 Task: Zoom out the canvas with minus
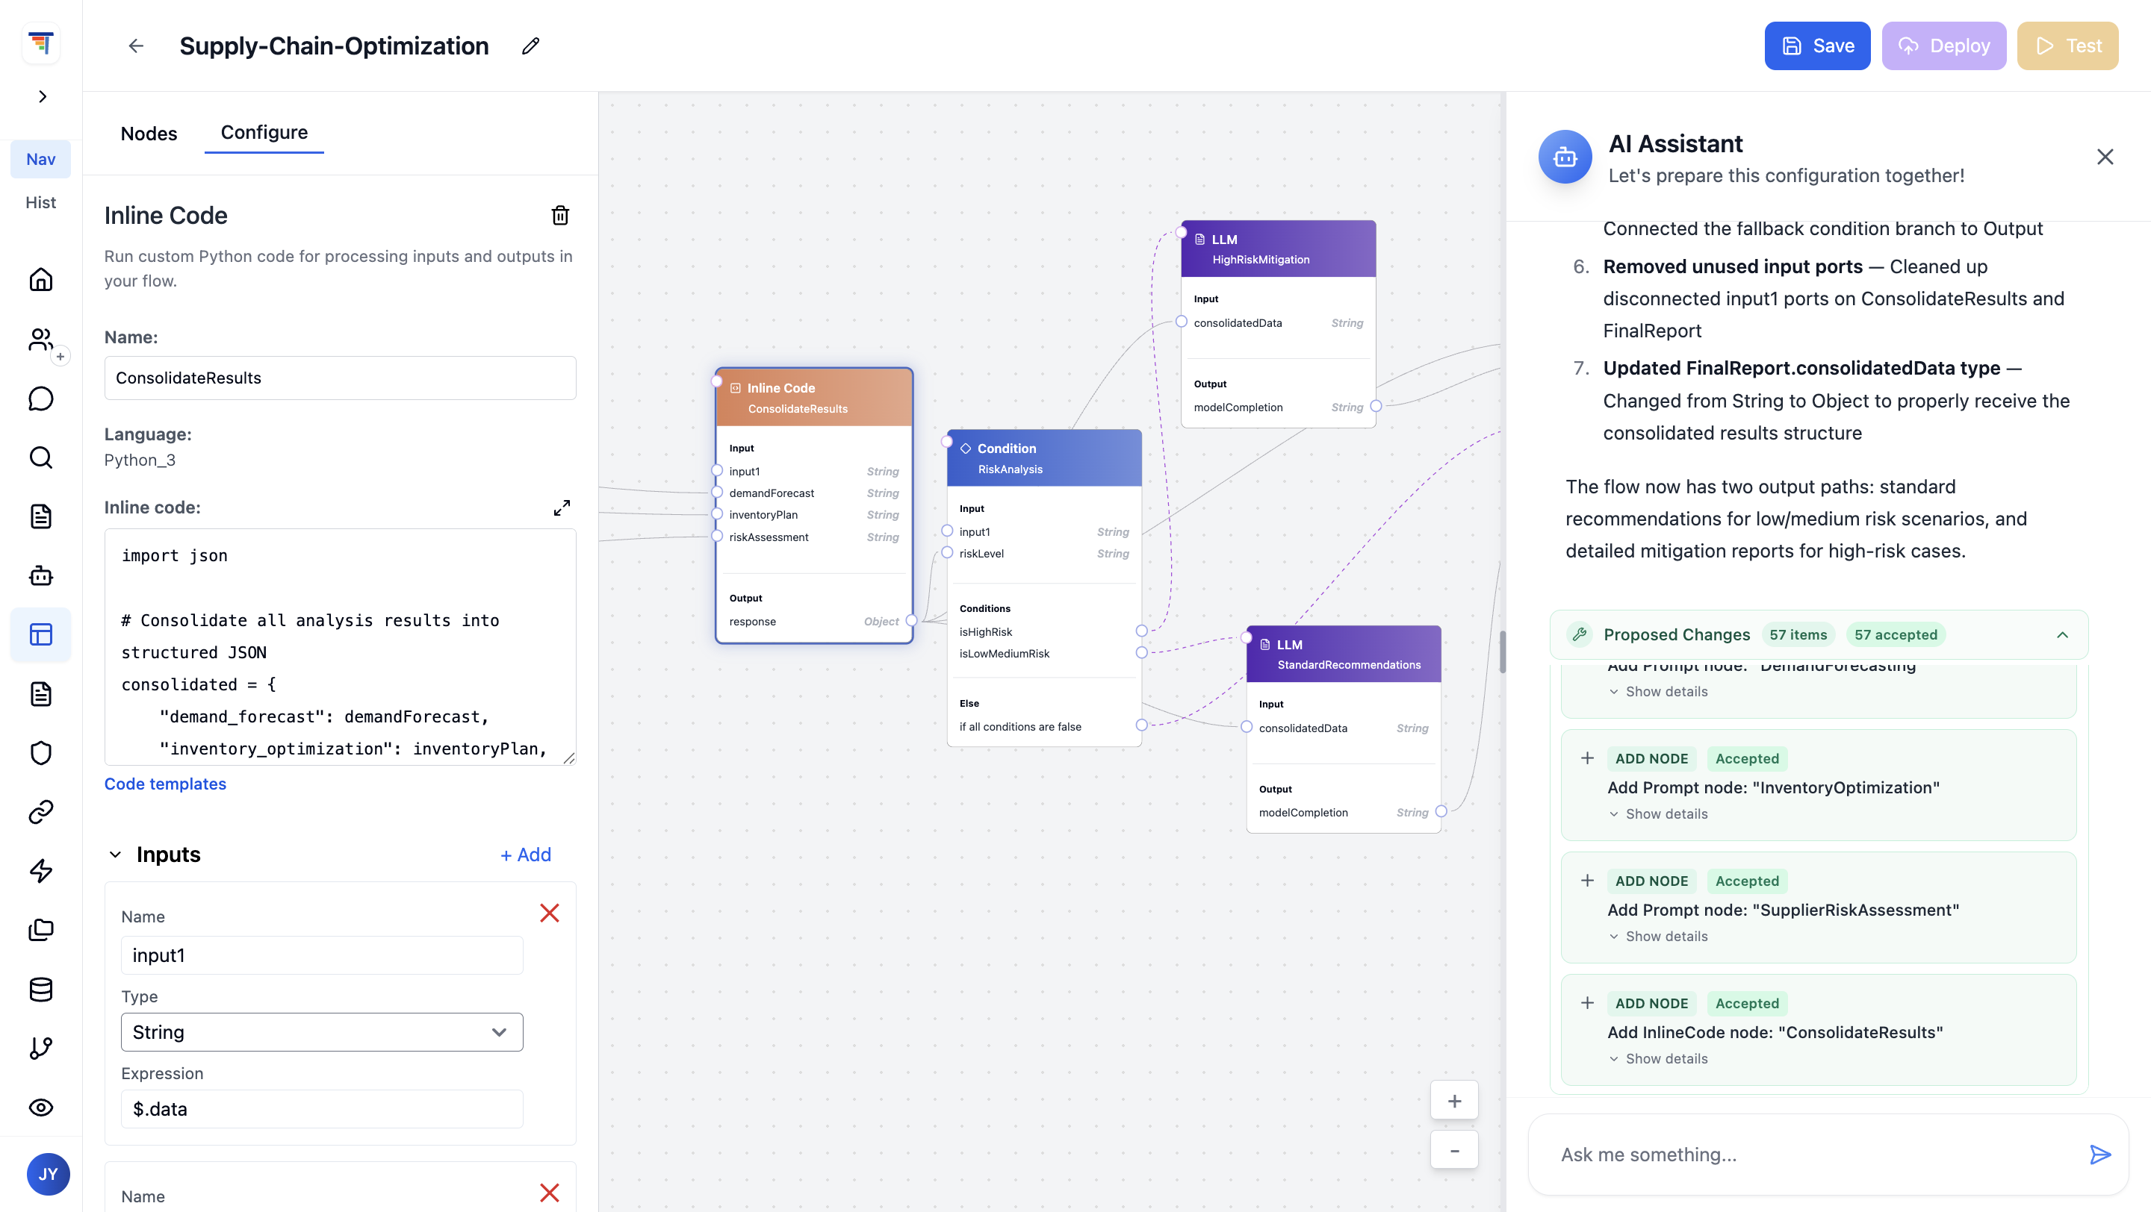tap(1455, 1150)
